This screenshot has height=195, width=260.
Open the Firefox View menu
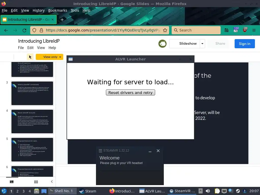[x=25, y=10]
